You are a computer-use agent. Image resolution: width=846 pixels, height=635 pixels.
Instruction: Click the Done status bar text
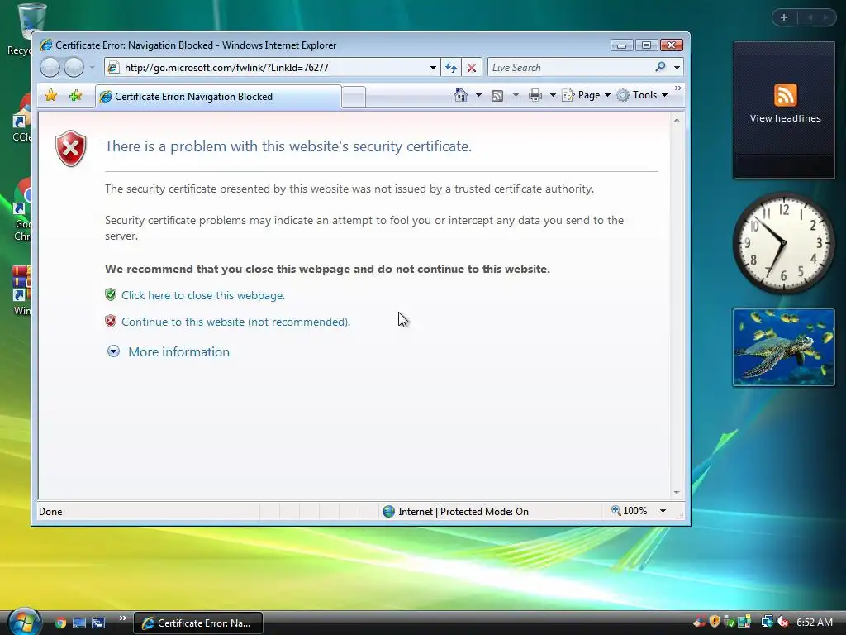[x=50, y=511]
